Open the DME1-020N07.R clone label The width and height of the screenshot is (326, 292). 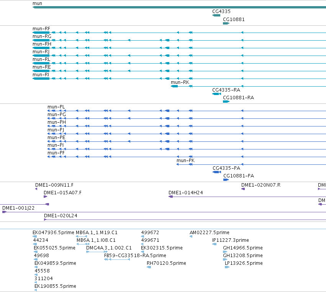click(261, 185)
